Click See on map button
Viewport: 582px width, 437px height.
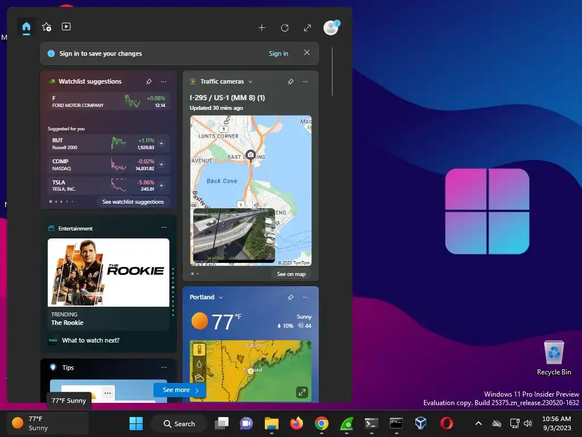292,274
